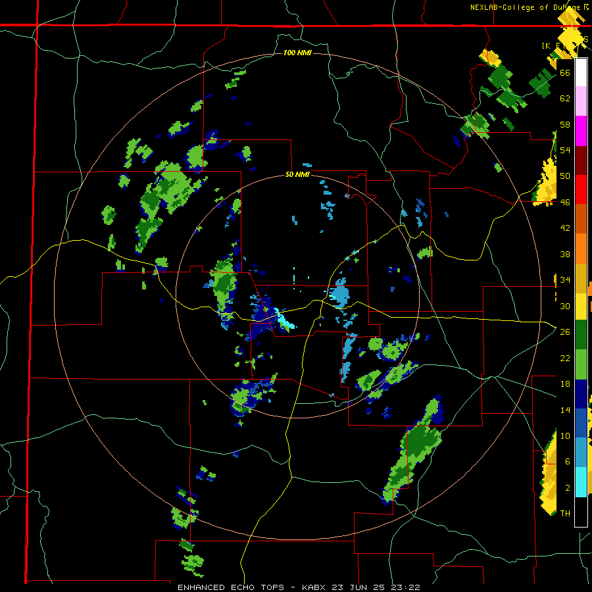Select the medium blue swatch on the scale
This screenshot has width=592, height=592.
pos(581,423)
